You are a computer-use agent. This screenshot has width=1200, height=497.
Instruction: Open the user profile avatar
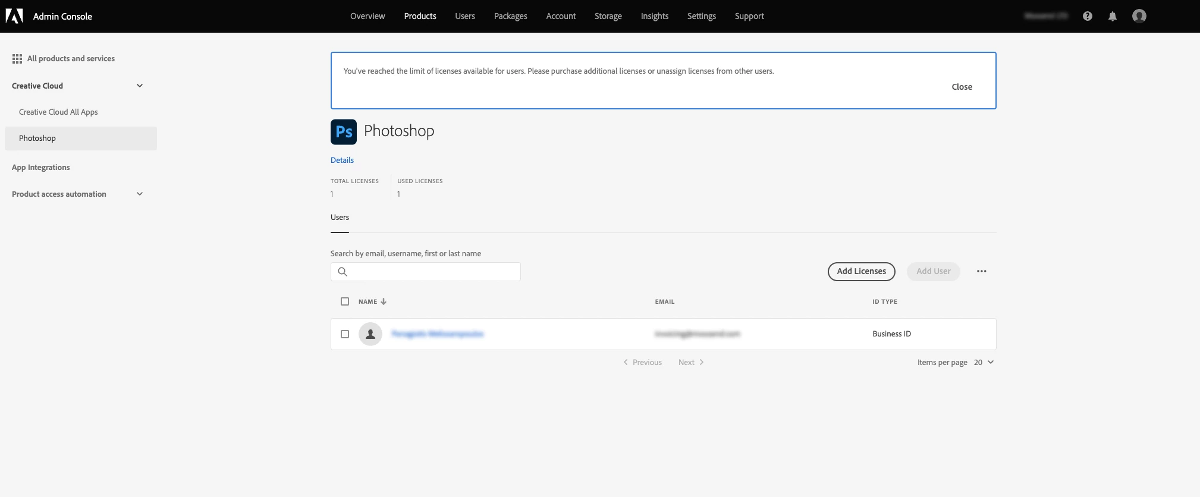click(x=1139, y=16)
